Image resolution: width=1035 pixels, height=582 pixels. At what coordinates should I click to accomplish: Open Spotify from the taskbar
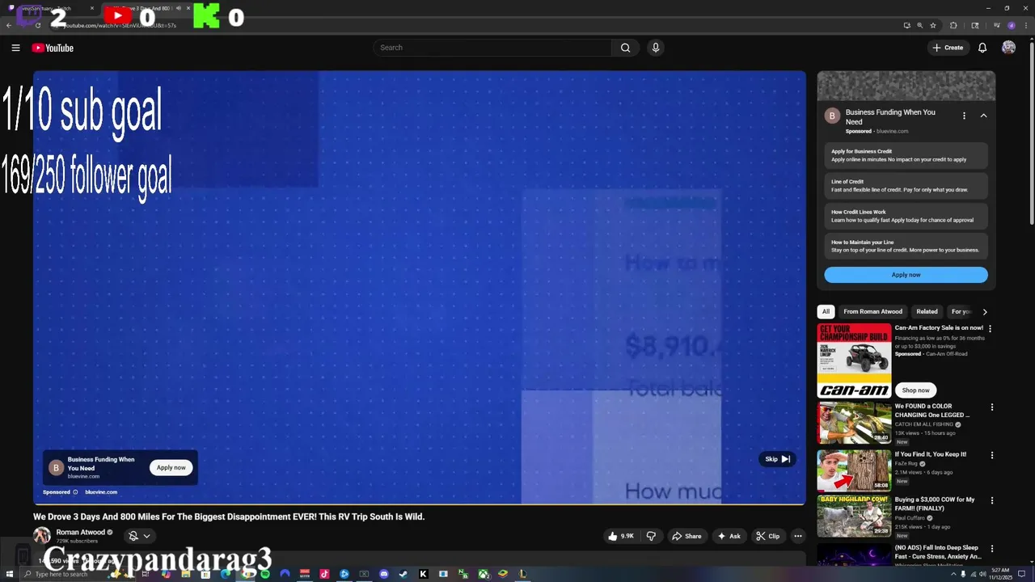pos(265,574)
